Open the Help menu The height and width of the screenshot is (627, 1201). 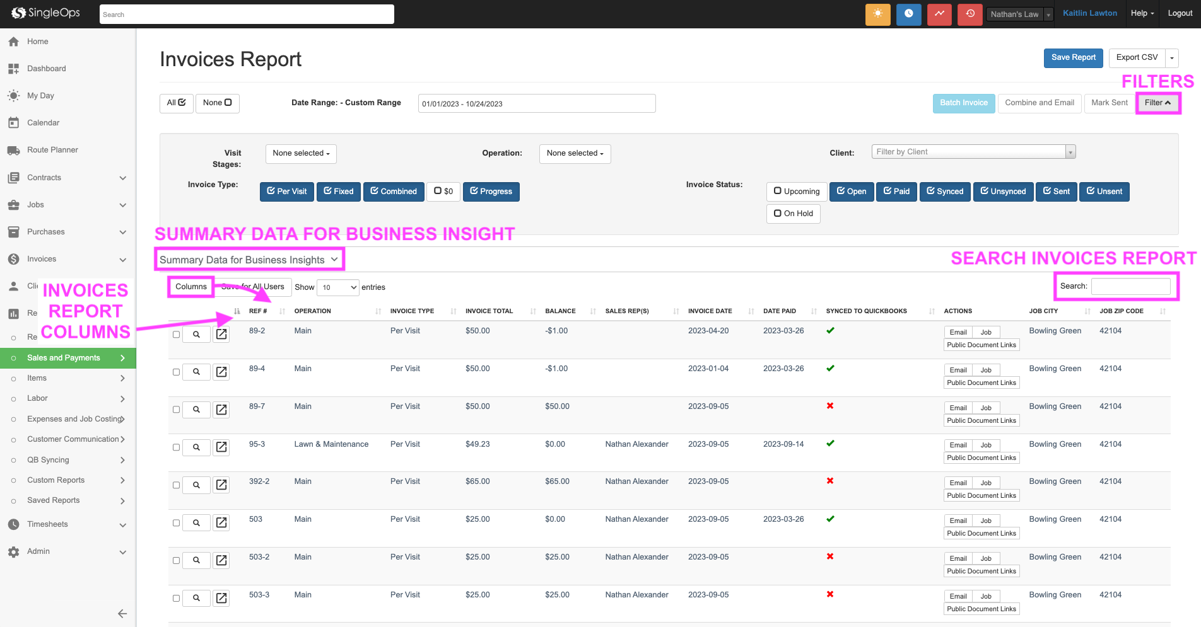tap(1142, 13)
